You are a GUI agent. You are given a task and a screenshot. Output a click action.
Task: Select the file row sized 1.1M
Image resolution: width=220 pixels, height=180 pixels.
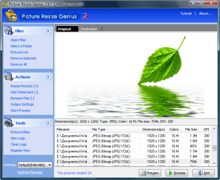point(133,151)
